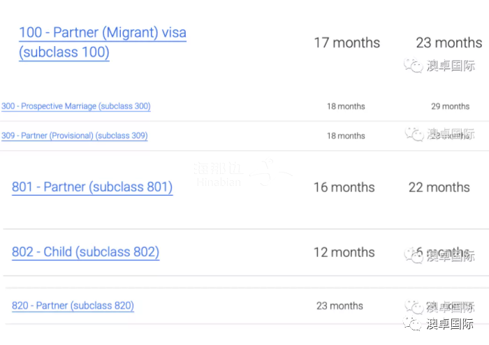This screenshot has height=345, width=489.
Task: Open the Prospective Marriage subclass 300 link
Action: tap(75, 106)
